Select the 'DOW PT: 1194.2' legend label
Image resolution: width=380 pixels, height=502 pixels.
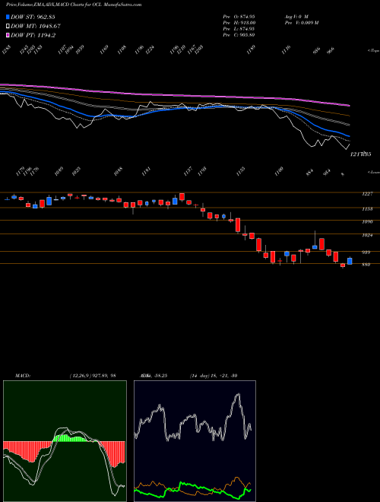tap(33, 35)
